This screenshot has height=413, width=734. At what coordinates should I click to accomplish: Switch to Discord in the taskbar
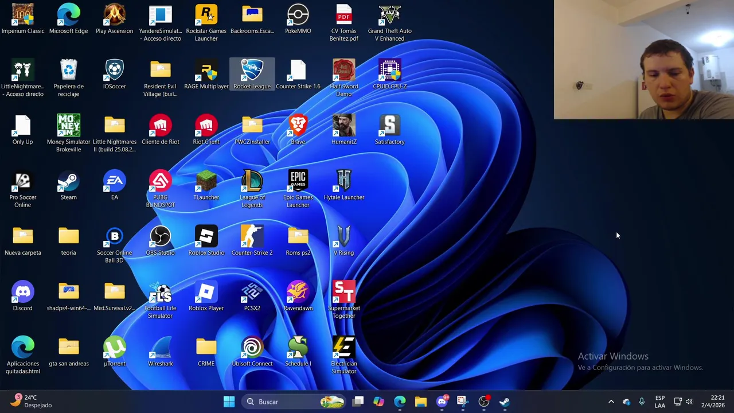pos(442,402)
